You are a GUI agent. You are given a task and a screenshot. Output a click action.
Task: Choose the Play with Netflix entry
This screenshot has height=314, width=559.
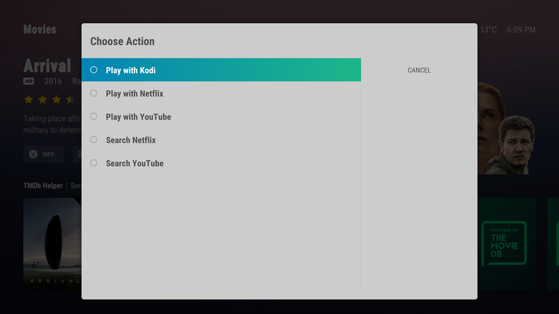coord(221,93)
